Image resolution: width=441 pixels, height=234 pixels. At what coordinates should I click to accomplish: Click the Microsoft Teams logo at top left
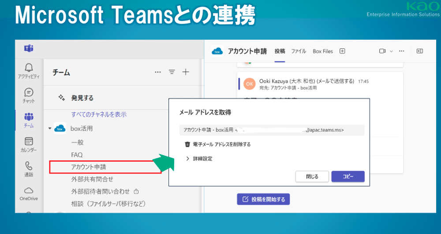pyautogui.click(x=29, y=48)
